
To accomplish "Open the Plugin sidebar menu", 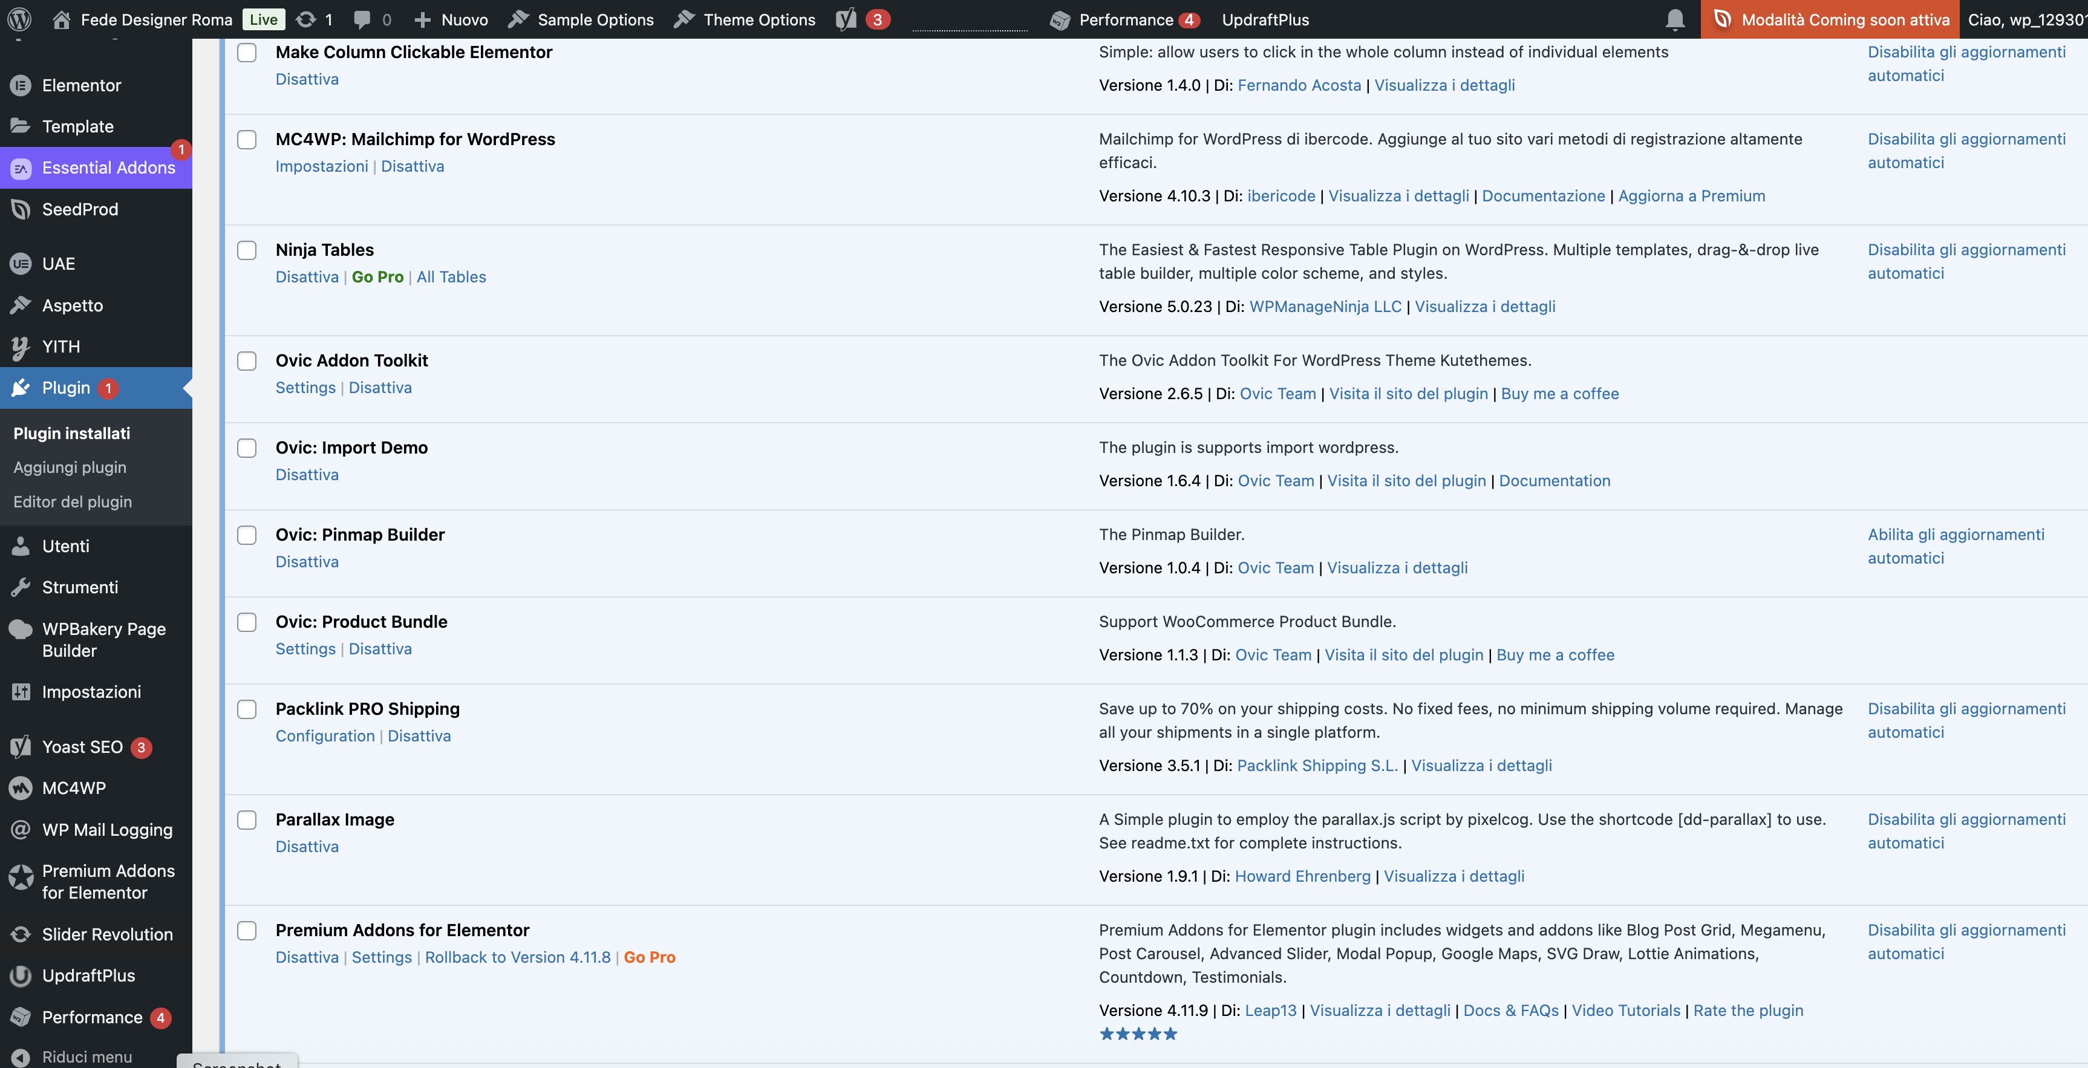I will pos(96,388).
